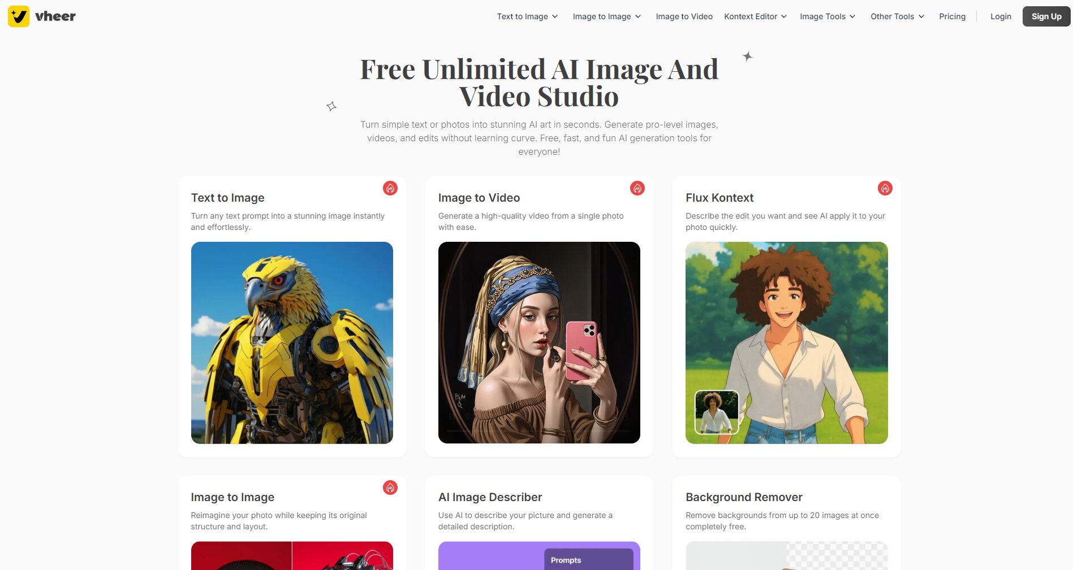This screenshot has height=570, width=1073.
Task: Open the girl with phone video preview
Action: pyautogui.click(x=539, y=342)
